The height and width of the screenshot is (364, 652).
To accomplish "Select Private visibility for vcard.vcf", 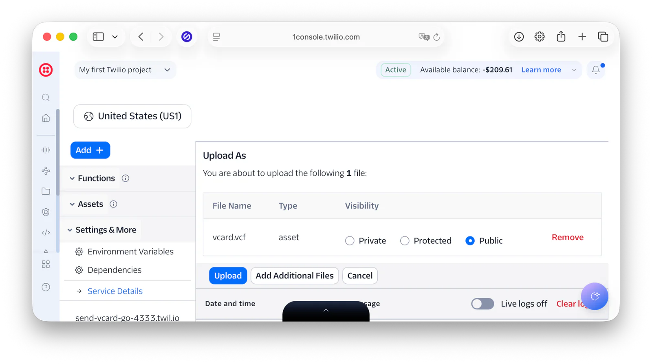I will point(350,240).
